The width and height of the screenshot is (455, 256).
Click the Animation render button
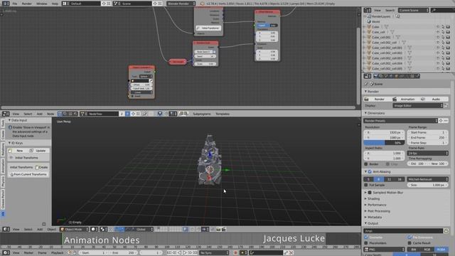coord(405,99)
